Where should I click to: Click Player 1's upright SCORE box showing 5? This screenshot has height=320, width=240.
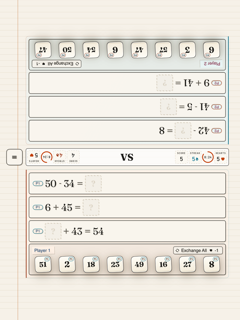click(181, 157)
